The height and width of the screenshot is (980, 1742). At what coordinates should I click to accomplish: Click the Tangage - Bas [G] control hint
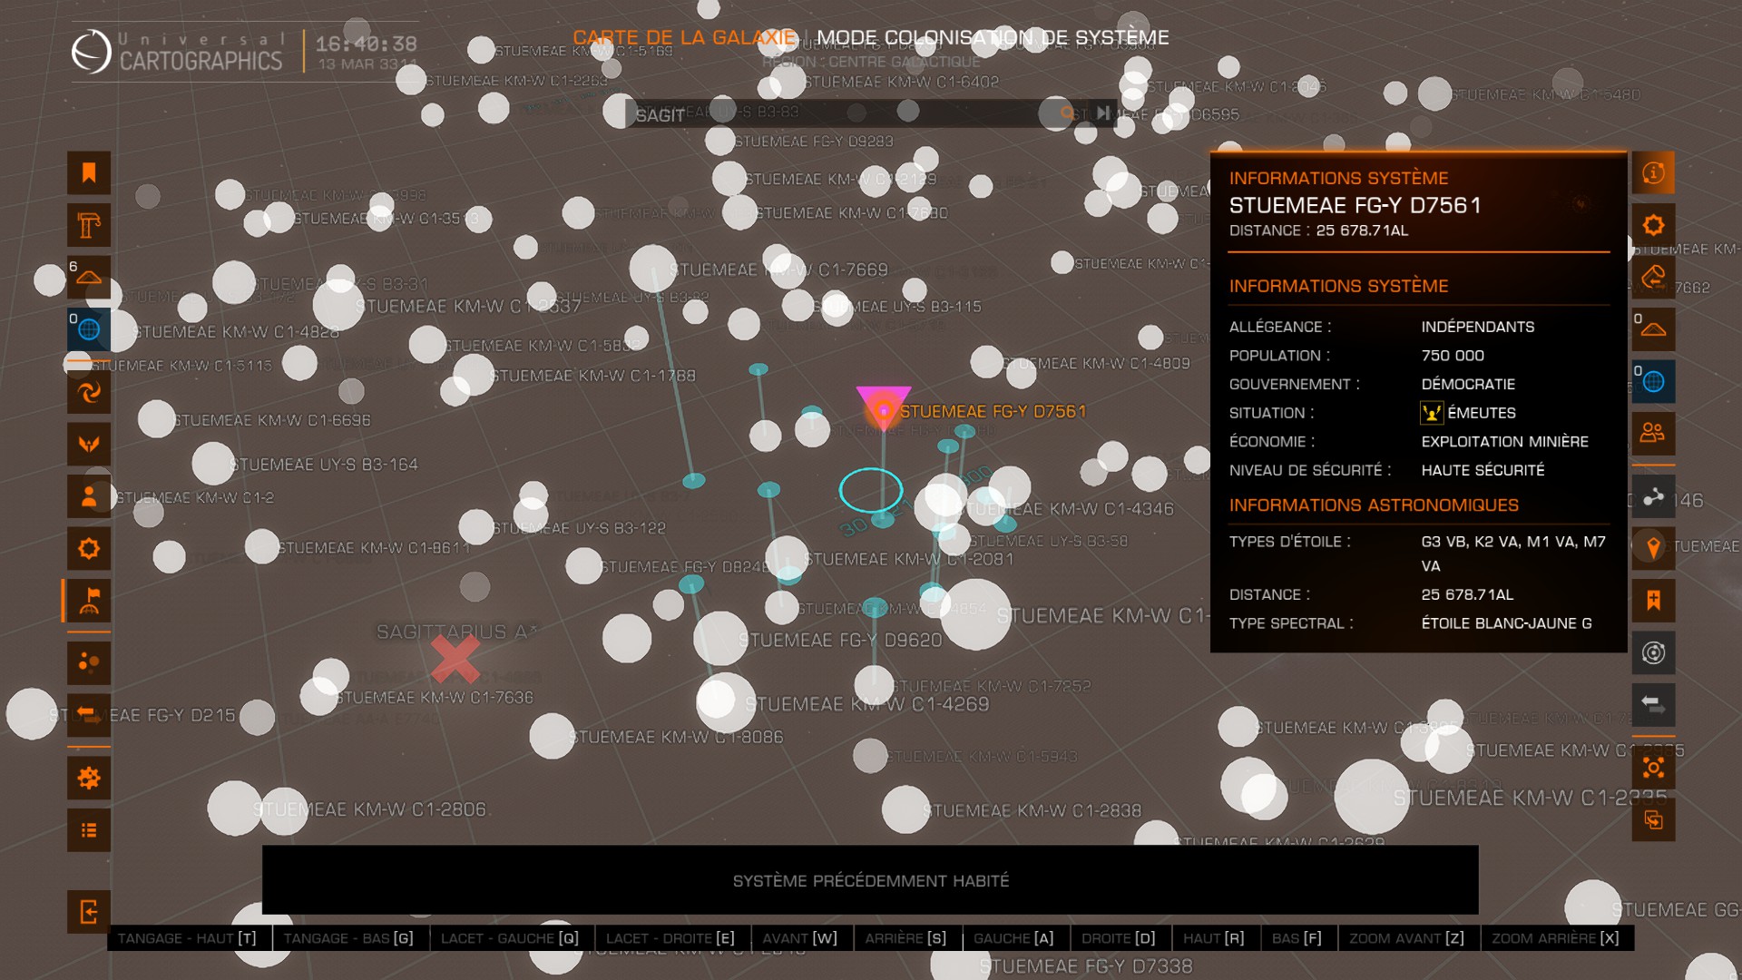pos(348,938)
